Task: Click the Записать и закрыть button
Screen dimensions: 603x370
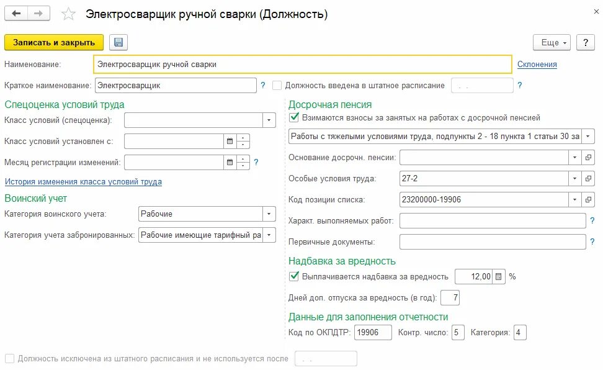Action: pos(54,42)
